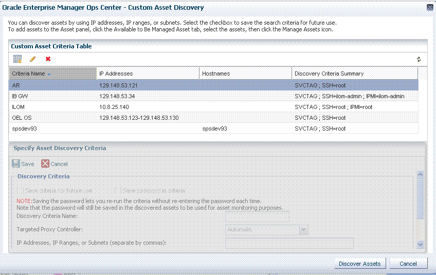Viewport: 436px width, 275px height.
Task: Click the scroll up arrow of criteria form
Action: [x=420, y=175]
